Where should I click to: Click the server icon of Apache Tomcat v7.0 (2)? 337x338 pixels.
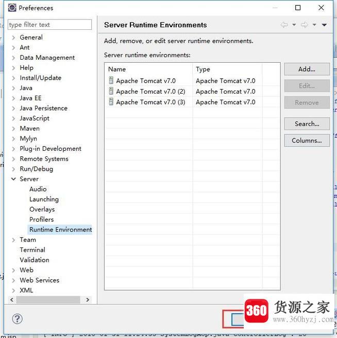[x=111, y=91]
